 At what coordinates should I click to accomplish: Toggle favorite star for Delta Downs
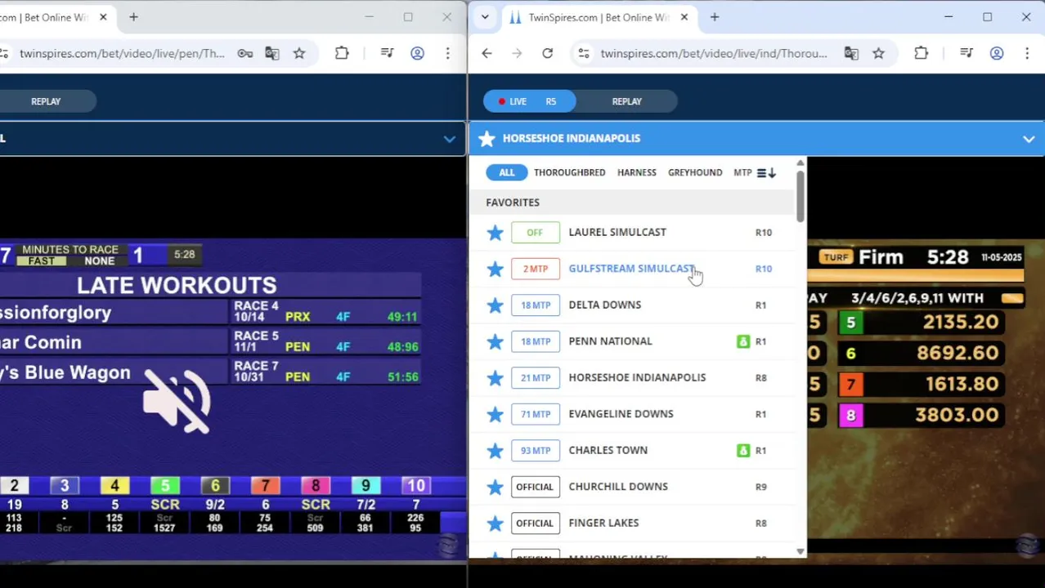495,305
